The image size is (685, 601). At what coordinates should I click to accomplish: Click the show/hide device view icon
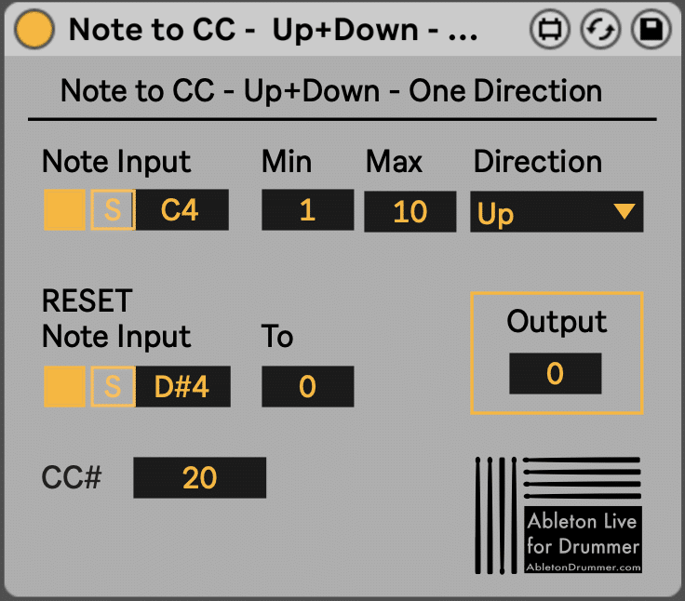(550, 30)
